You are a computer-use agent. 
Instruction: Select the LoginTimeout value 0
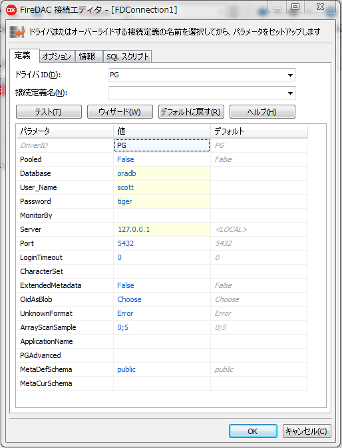click(120, 257)
